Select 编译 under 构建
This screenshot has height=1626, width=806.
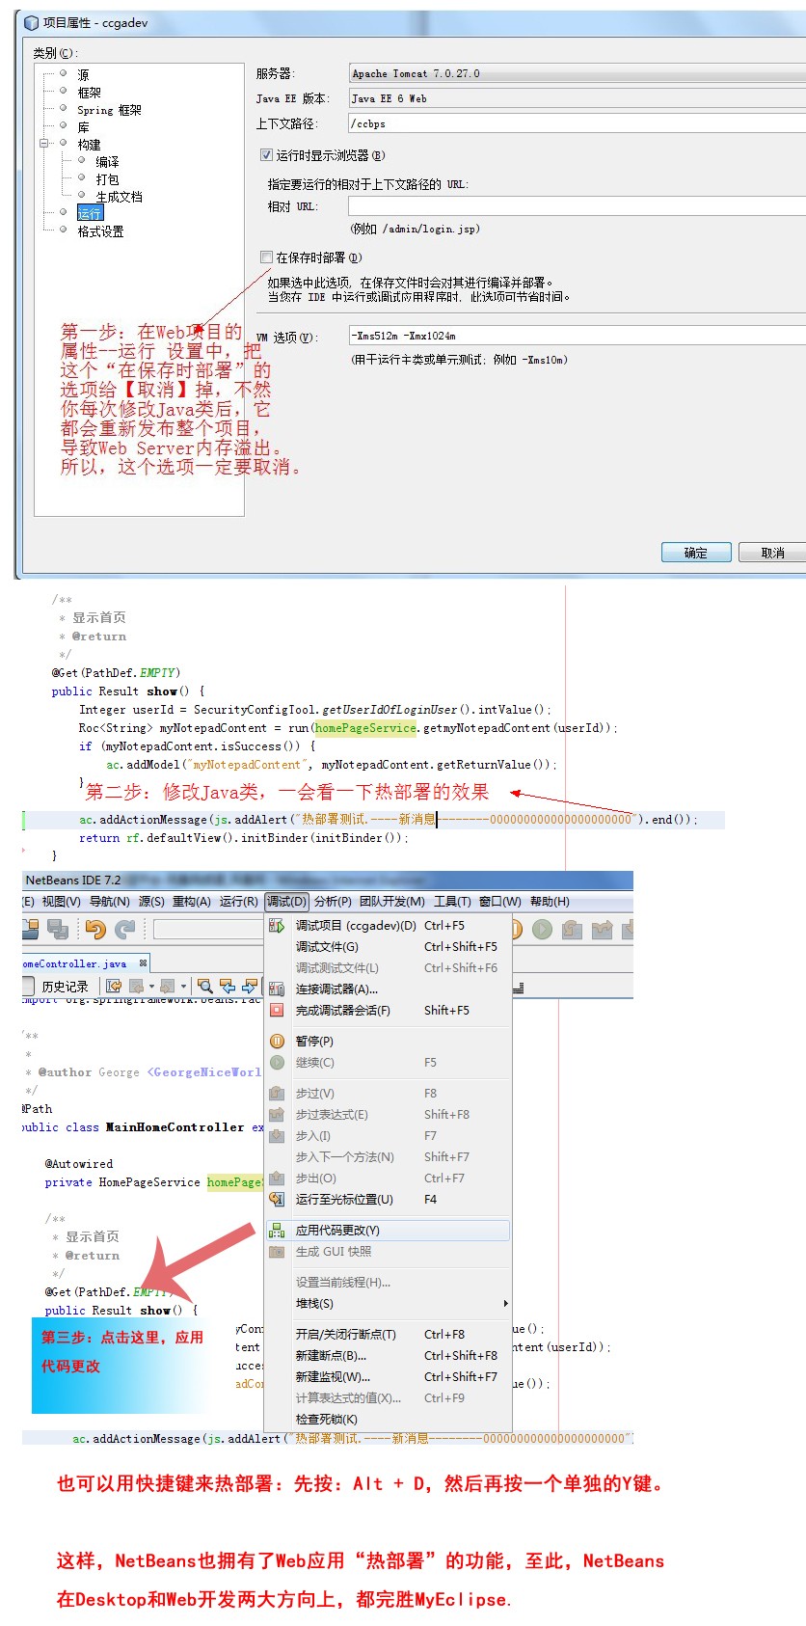coord(107,162)
